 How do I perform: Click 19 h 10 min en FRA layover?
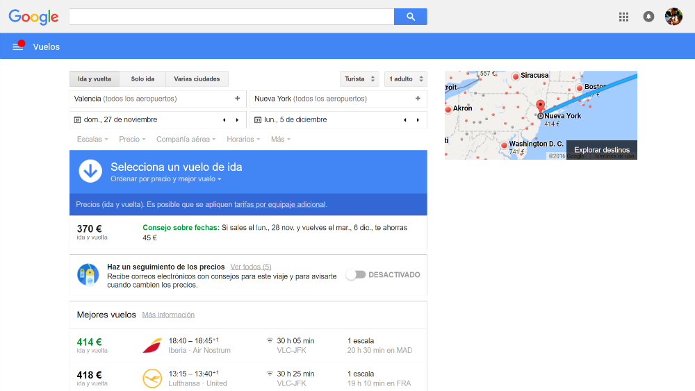pos(379,383)
